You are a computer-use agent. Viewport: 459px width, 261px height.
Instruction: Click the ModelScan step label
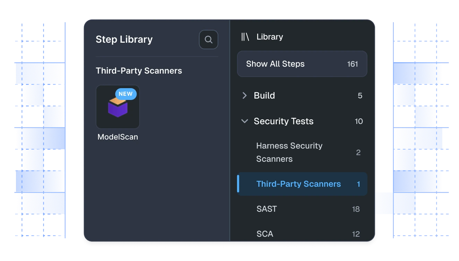[x=118, y=137]
